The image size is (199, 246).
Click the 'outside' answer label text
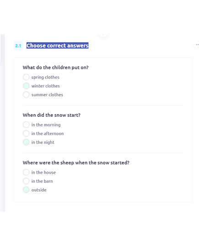coord(39,190)
